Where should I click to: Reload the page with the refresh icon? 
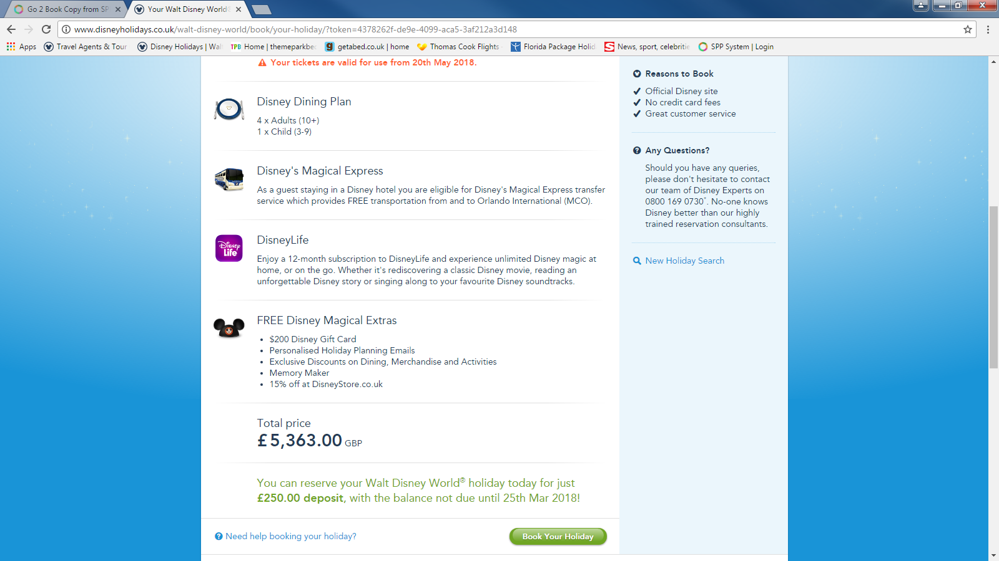tap(46, 29)
